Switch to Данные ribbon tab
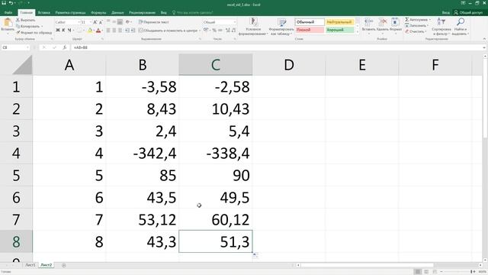 [x=117, y=12]
